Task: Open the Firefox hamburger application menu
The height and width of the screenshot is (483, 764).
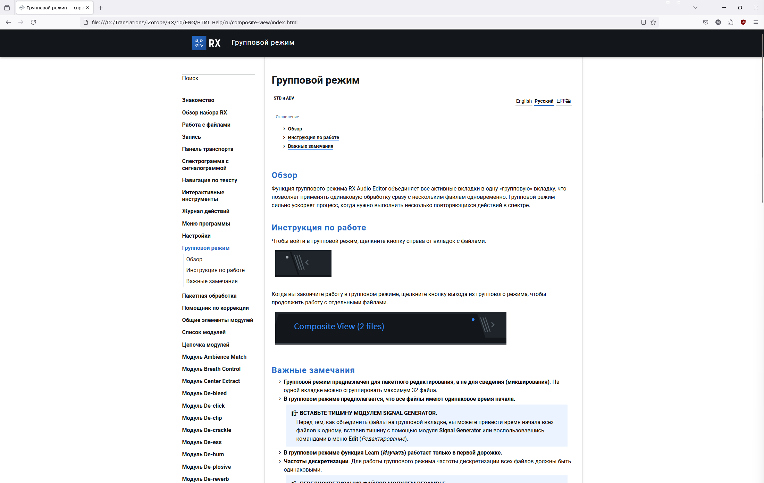Action: (x=756, y=22)
